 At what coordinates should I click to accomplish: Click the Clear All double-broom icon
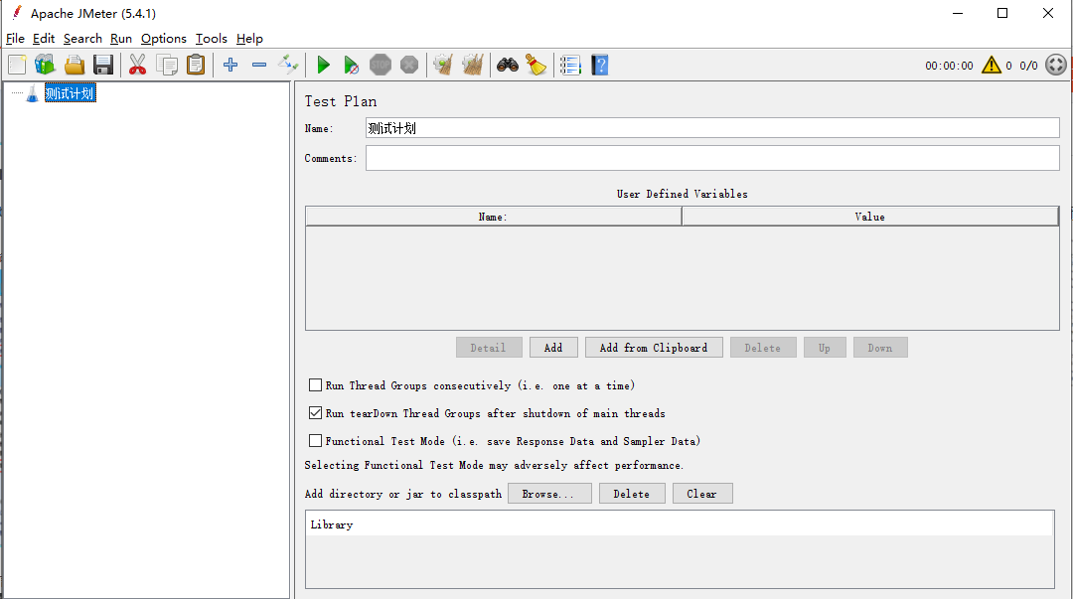pos(473,65)
